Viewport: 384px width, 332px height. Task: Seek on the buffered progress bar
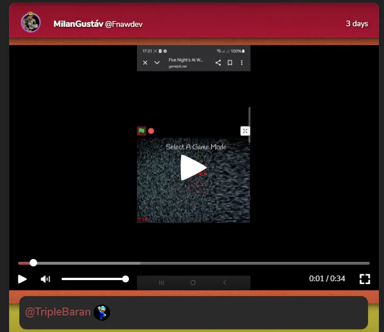(194, 263)
